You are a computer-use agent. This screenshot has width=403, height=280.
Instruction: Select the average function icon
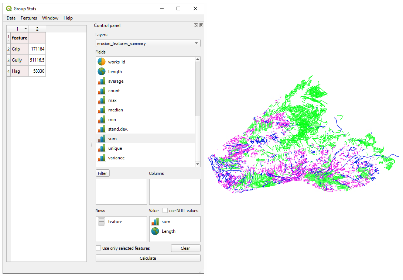click(101, 81)
